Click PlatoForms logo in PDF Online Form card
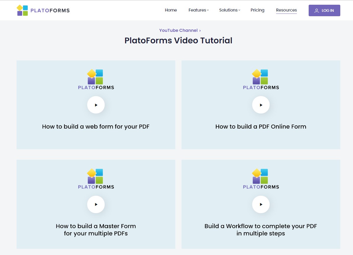The image size is (353, 255). (x=261, y=80)
